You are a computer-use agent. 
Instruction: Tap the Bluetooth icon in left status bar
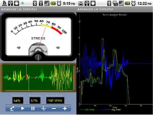click(35, 3)
